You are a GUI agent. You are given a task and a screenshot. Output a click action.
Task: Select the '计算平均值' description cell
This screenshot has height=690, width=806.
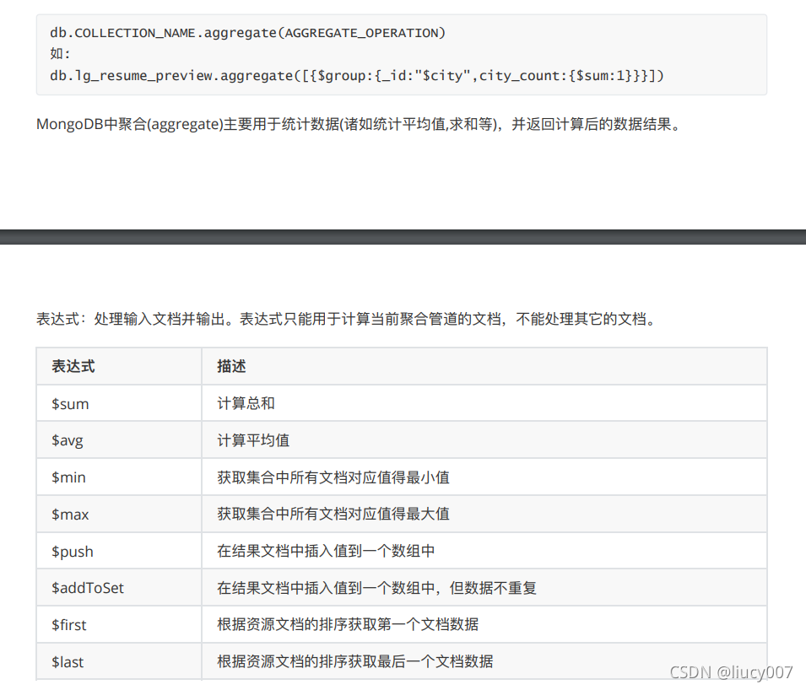click(484, 440)
